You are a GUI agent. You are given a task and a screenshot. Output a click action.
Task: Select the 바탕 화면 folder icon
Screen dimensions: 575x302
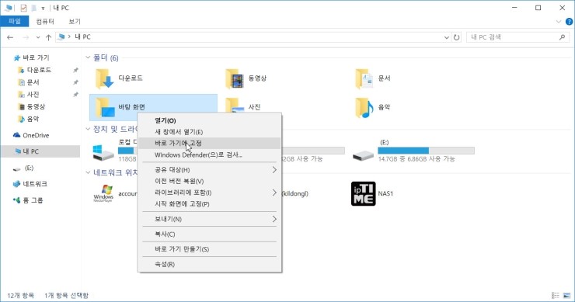(105, 107)
